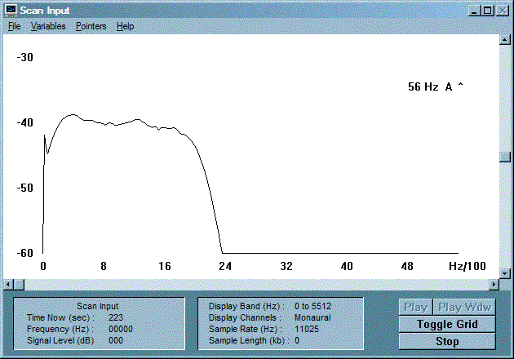The width and height of the screenshot is (514, 359).
Task: Click the Sample Rate value 11025
Action: coord(307,329)
